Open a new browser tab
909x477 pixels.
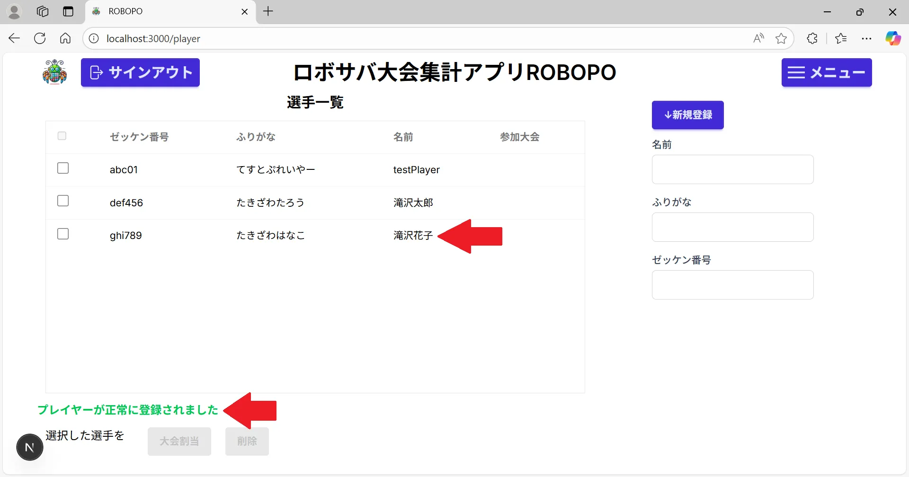point(268,11)
